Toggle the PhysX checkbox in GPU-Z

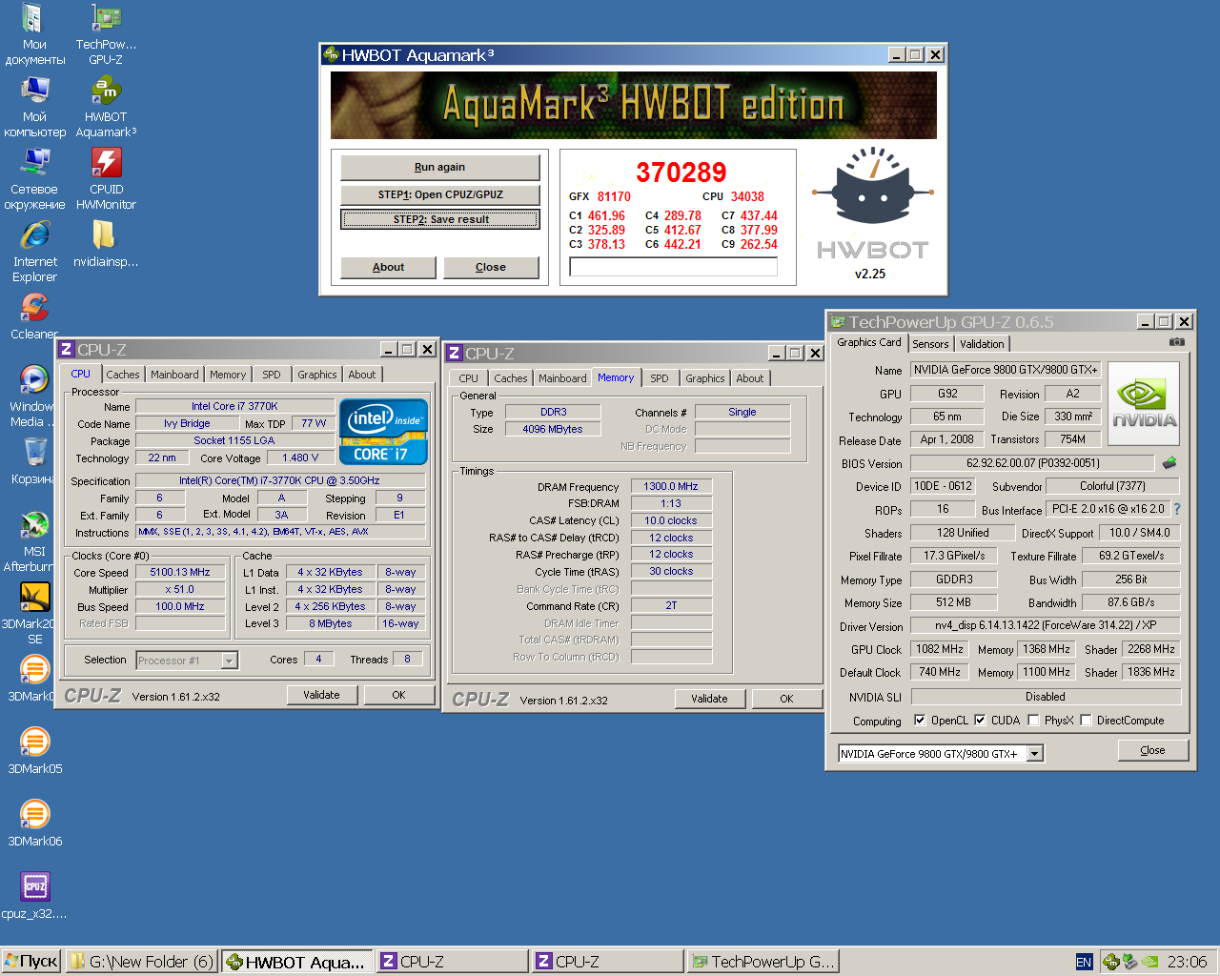point(1033,721)
